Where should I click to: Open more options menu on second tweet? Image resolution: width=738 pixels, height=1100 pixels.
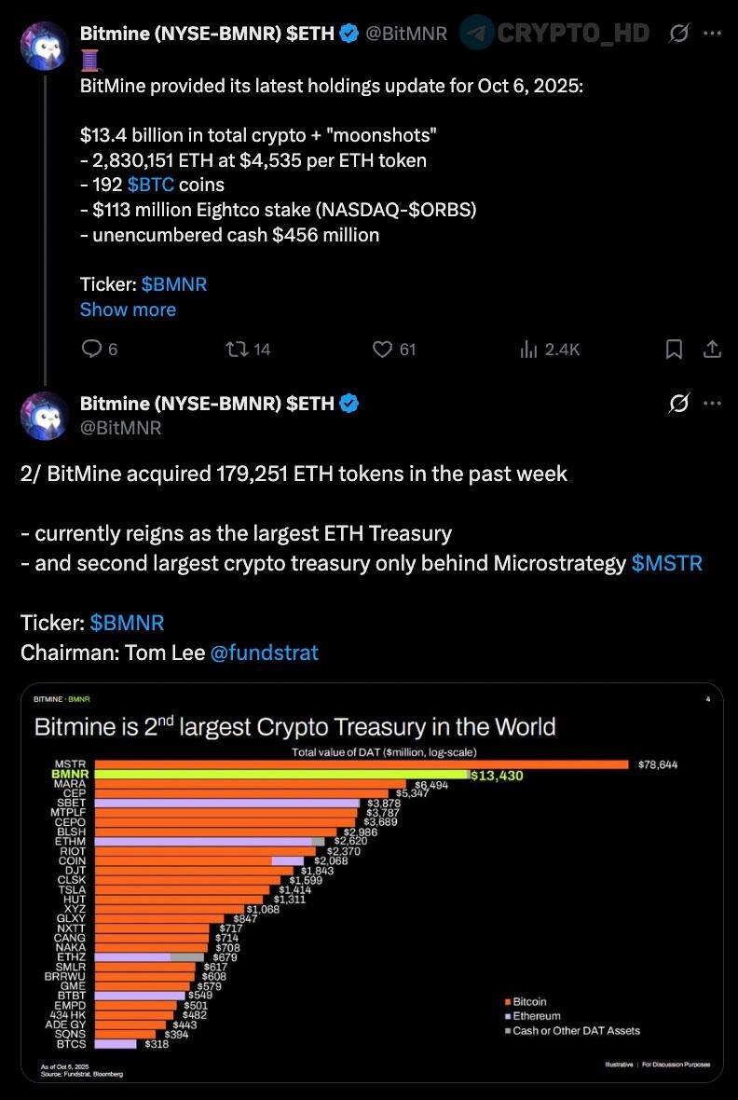coord(712,404)
